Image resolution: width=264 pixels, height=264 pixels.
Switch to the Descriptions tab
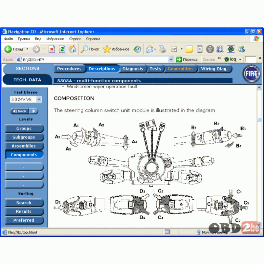pyautogui.click(x=102, y=69)
